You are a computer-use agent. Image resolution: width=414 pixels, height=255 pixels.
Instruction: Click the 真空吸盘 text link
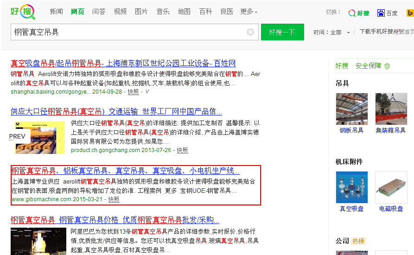pos(352,209)
